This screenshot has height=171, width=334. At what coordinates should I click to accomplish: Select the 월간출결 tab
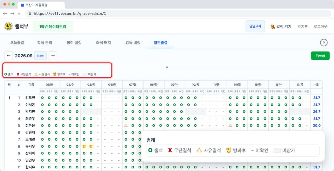(160, 43)
